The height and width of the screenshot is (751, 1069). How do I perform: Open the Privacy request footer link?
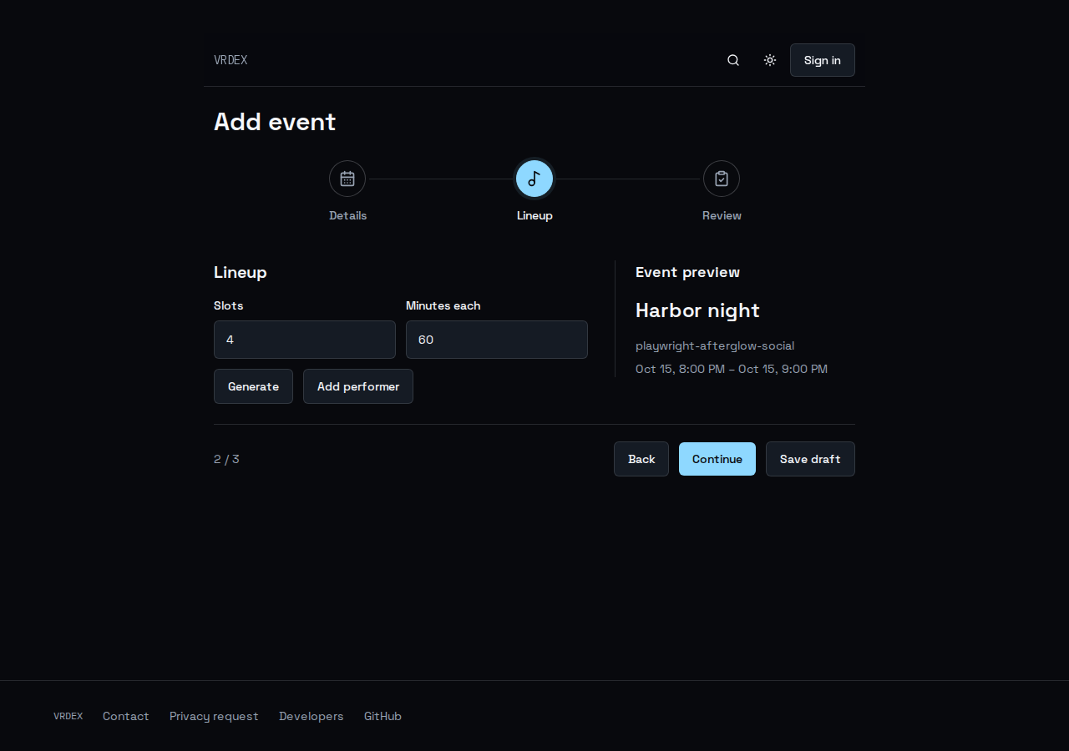tap(214, 716)
